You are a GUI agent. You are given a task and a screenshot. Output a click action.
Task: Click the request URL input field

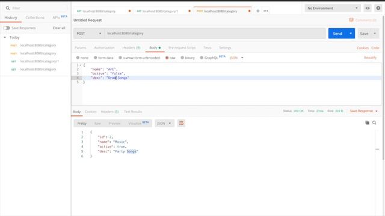coord(215,34)
